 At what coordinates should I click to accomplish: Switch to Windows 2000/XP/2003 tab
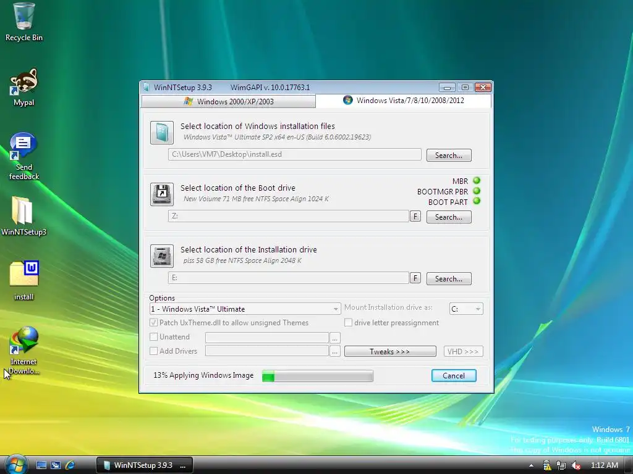pos(229,101)
